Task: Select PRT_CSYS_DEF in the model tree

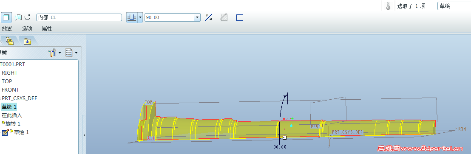Action: pos(19,98)
